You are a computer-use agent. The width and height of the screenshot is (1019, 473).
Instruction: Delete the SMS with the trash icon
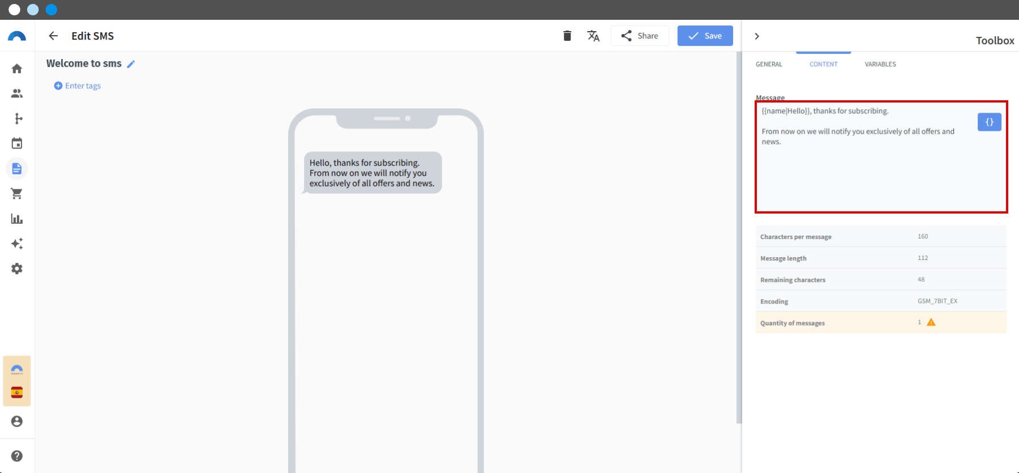pyautogui.click(x=567, y=36)
